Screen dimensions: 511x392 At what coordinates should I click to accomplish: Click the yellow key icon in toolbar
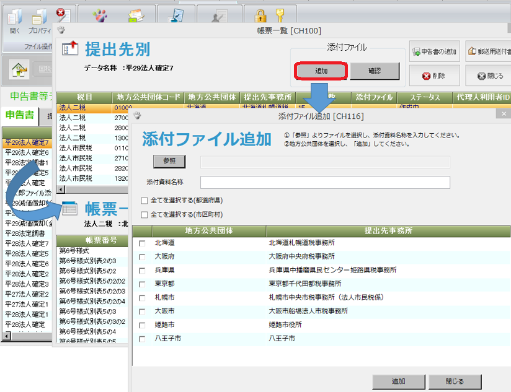click(x=280, y=15)
